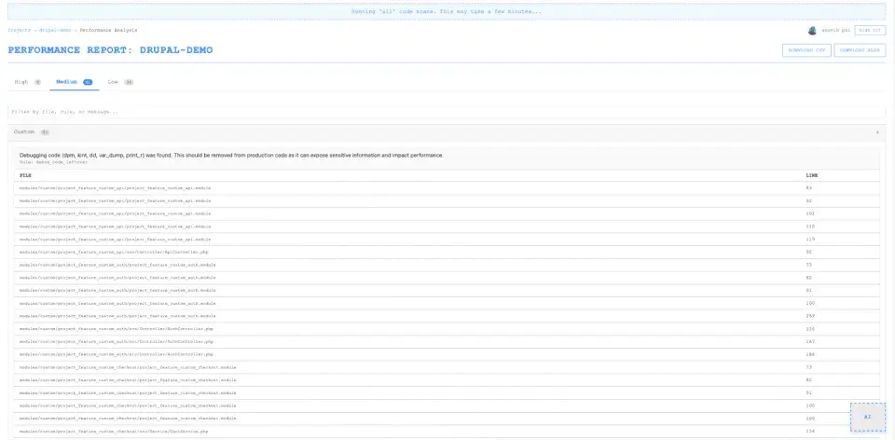Select the Medium severity tab

pos(75,82)
